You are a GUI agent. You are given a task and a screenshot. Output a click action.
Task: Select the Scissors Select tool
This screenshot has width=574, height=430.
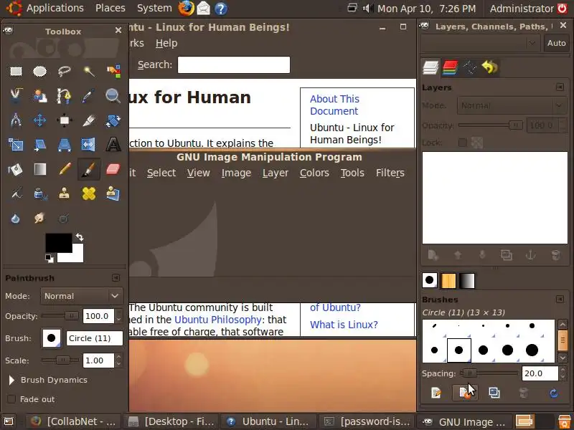click(16, 96)
